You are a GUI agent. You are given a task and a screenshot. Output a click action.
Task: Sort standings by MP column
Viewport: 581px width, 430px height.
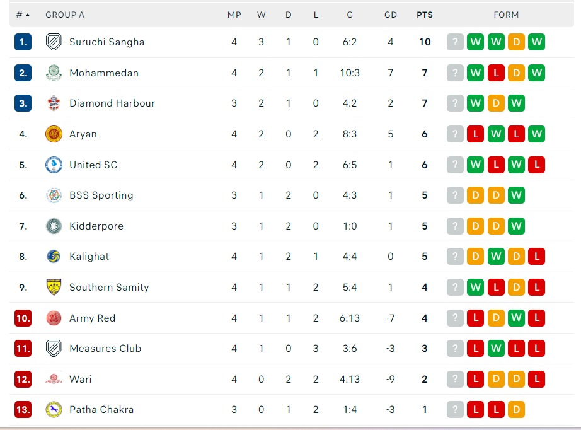tap(234, 15)
